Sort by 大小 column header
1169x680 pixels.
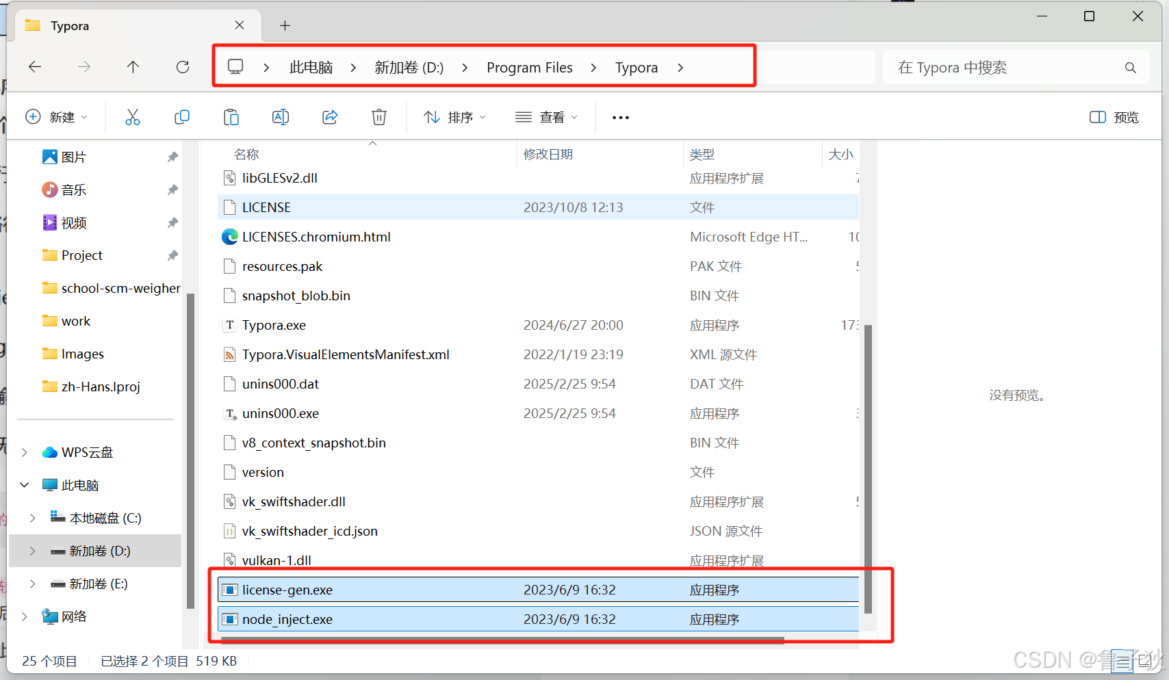tap(841, 155)
